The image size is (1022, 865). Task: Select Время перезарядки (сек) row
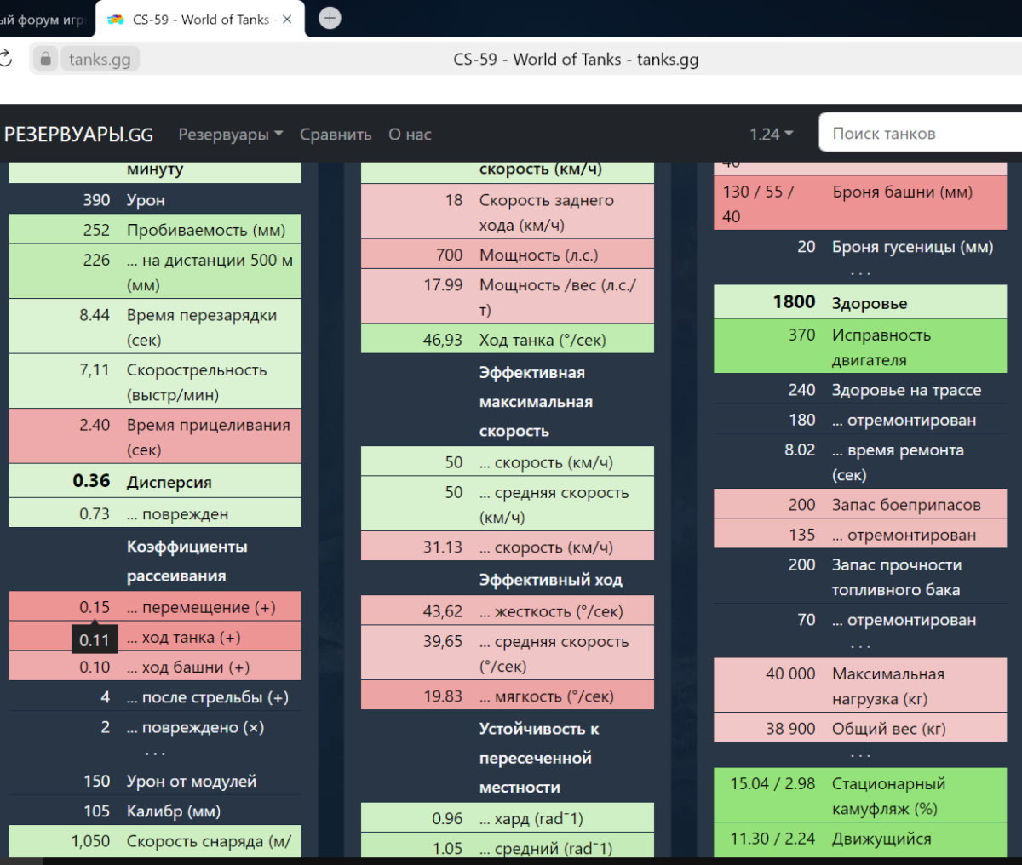(155, 327)
